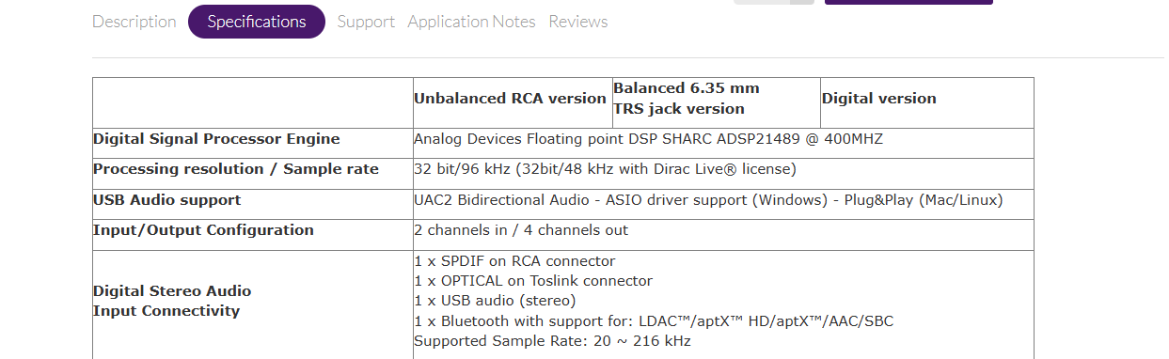The height and width of the screenshot is (359, 1169).
Task: Select the Digital Signal Processor Engine row label
Action: coord(216,139)
